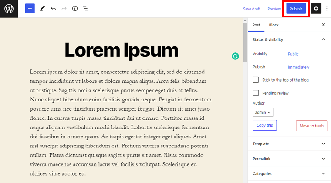The width and height of the screenshot is (331, 183).
Task: Undo the last change
Action: pyautogui.click(x=53, y=8)
